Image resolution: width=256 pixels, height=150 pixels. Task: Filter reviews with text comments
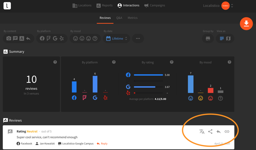(15, 39)
